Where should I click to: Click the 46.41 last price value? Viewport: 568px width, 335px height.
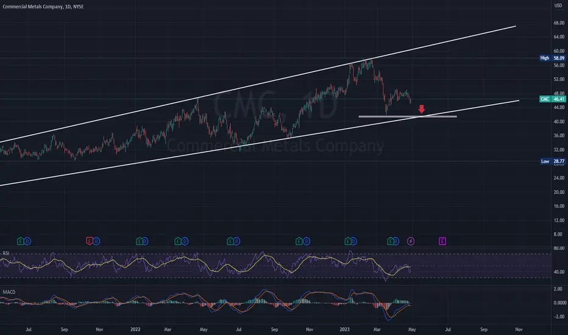point(559,99)
